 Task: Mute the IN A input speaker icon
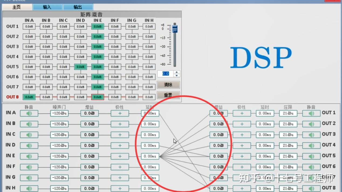(29, 113)
